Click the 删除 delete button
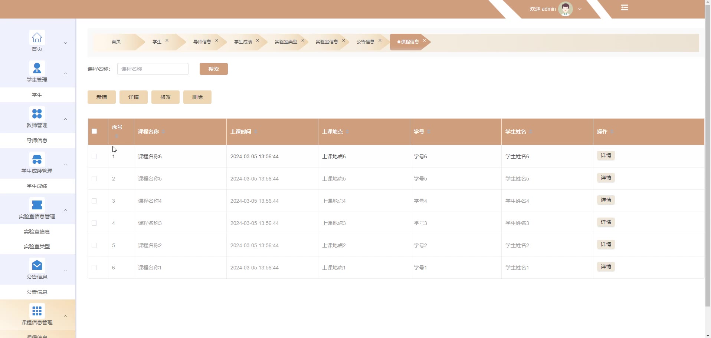Image resolution: width=711 pixels, height=338 pixels. click(x=197, y=97)
